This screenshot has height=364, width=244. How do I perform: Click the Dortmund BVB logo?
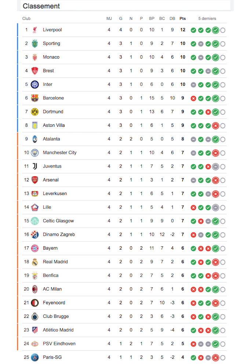coord(34,112)
